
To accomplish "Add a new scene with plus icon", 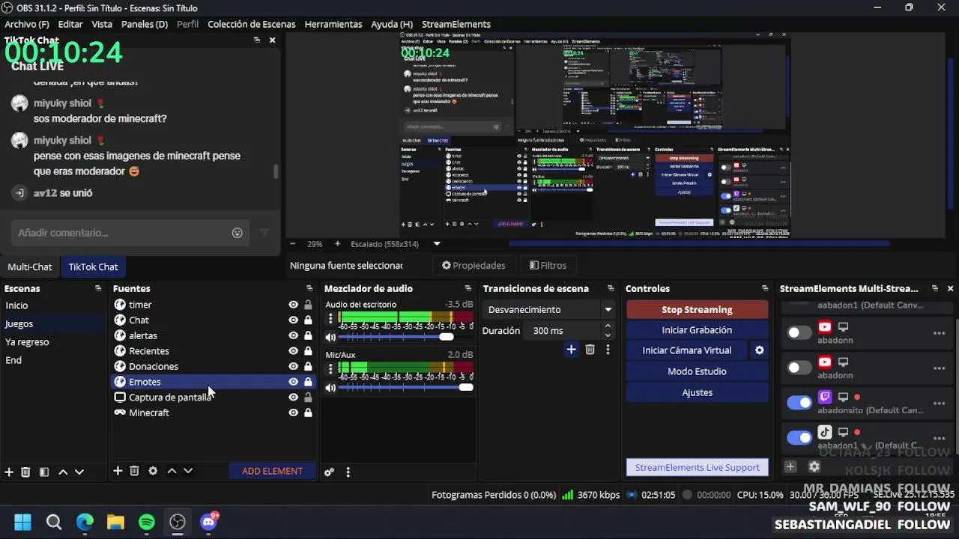I will pyautogui.click(x=9, y=472).
